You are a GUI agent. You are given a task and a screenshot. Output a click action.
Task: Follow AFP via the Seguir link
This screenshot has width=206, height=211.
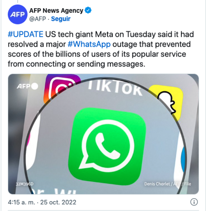(x=61, y=19)
